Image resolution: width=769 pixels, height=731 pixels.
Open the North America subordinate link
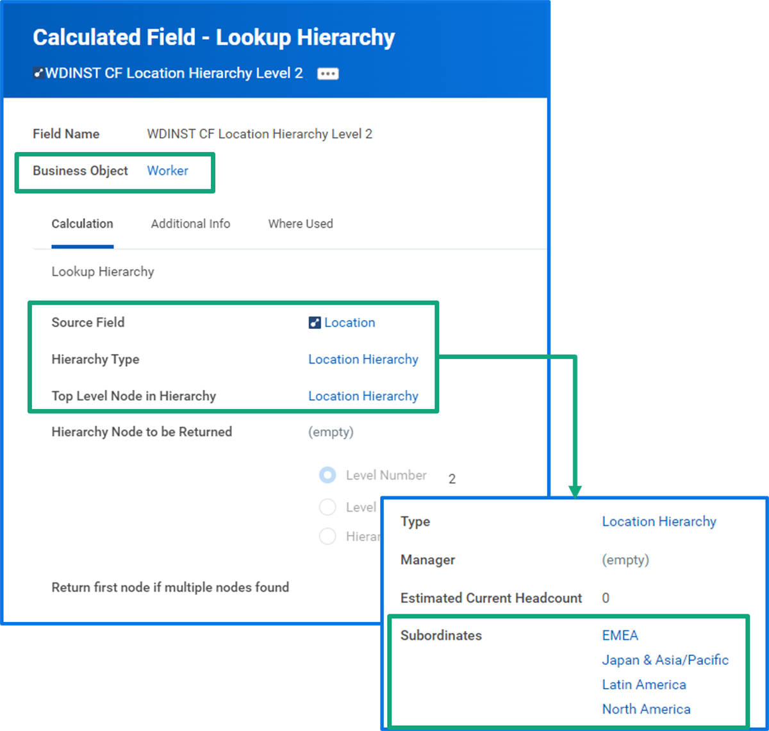[647, 709]
